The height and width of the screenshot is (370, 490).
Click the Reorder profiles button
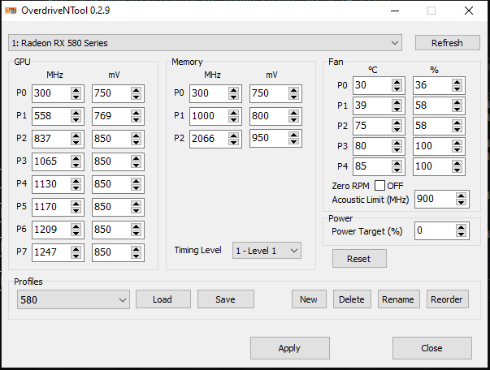(x=447, y=299)
